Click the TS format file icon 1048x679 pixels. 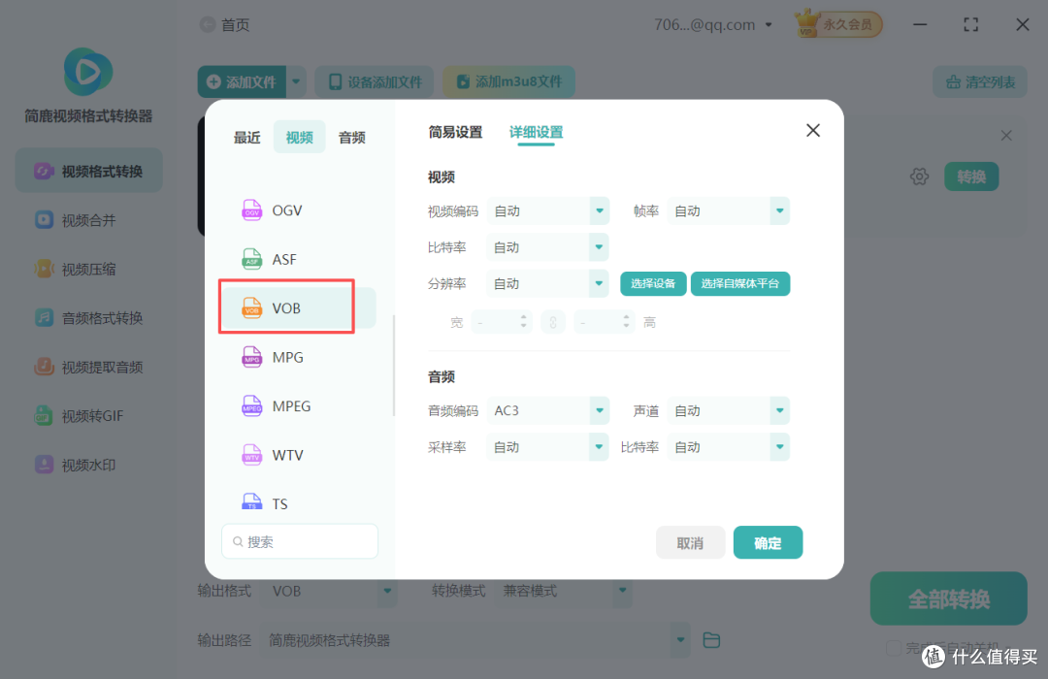pos(252,501)
